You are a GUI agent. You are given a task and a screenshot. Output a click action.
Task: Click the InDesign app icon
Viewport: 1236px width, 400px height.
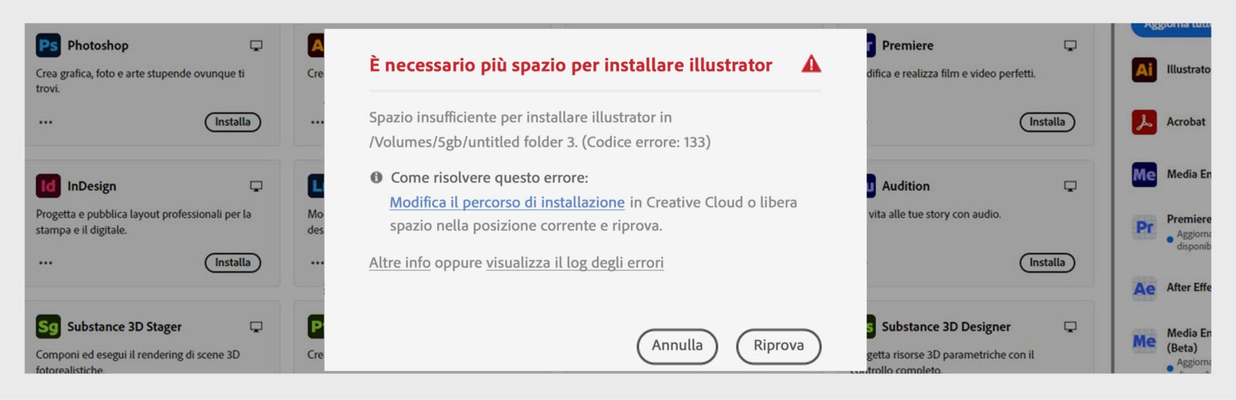click(x=48, y=186)
